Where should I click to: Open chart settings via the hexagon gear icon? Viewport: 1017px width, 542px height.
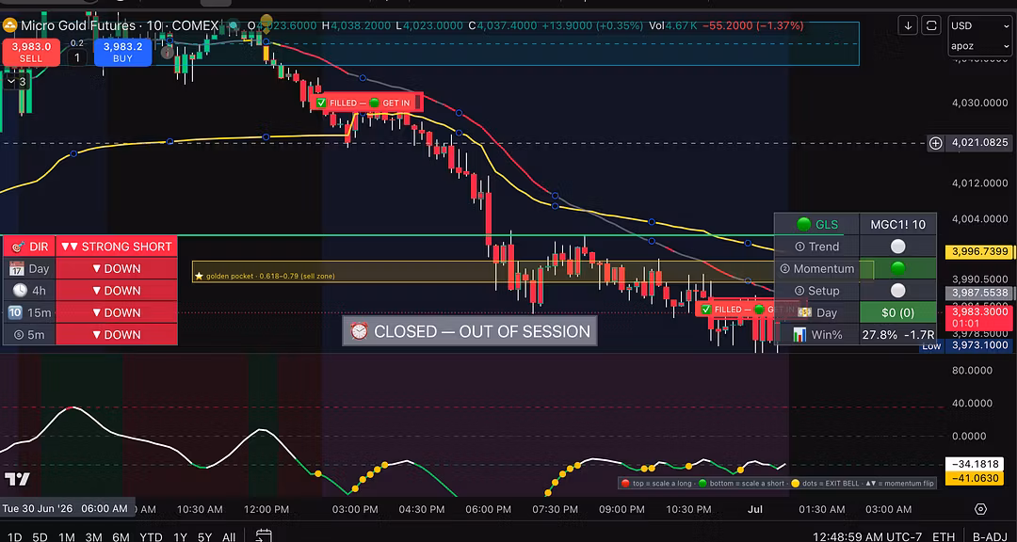pyautogui.click(x=980, y=509)
